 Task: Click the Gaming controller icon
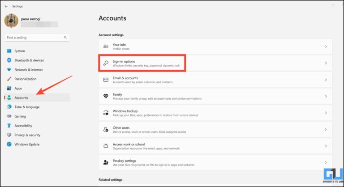[9, 116]
